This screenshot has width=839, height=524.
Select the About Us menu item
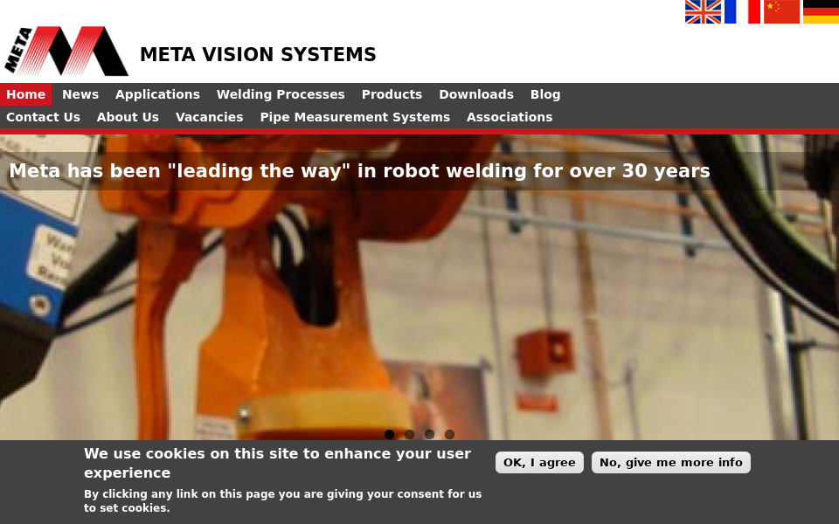pos(128,117)
